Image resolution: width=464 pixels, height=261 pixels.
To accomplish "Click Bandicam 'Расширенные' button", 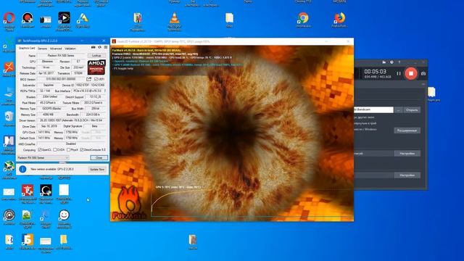I will point(407,130).
